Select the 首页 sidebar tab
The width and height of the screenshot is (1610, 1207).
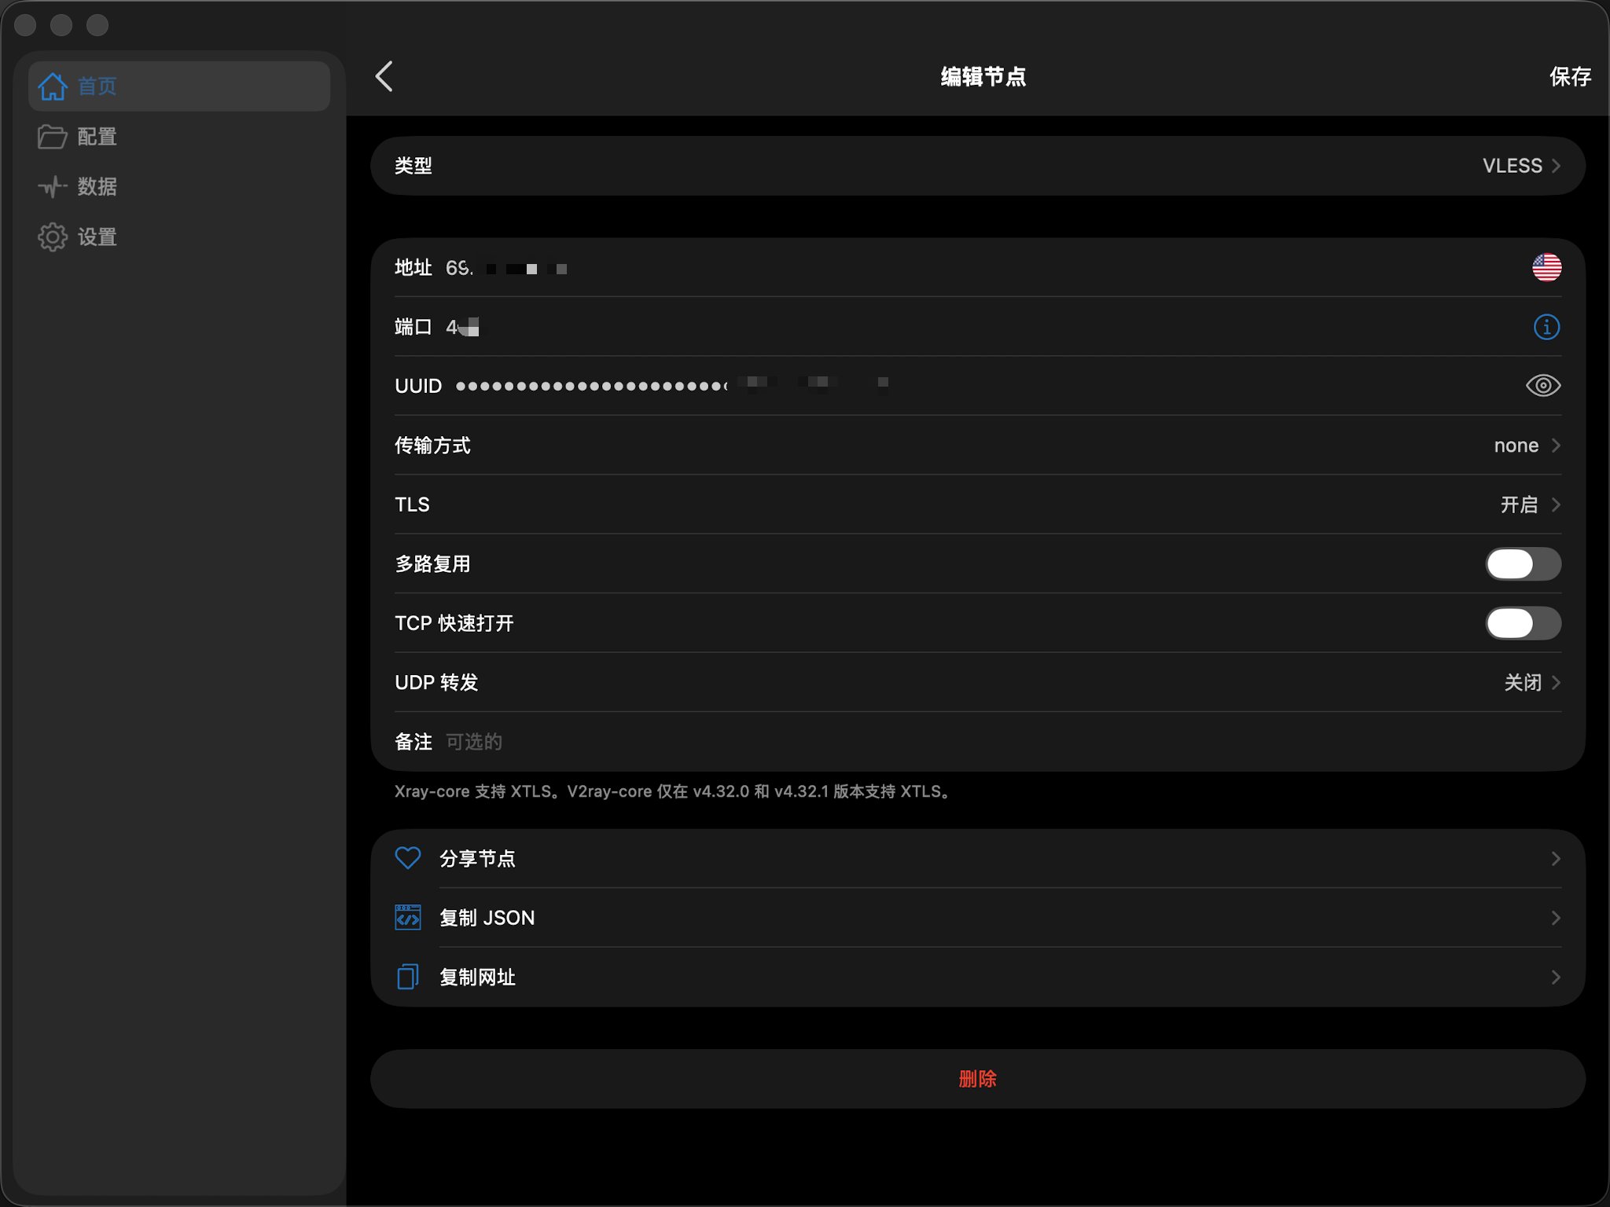(x=97, y=86)
